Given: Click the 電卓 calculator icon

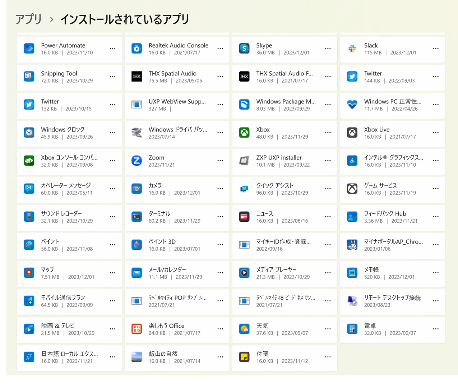Looking at the screenshot, I should point(352,329).
